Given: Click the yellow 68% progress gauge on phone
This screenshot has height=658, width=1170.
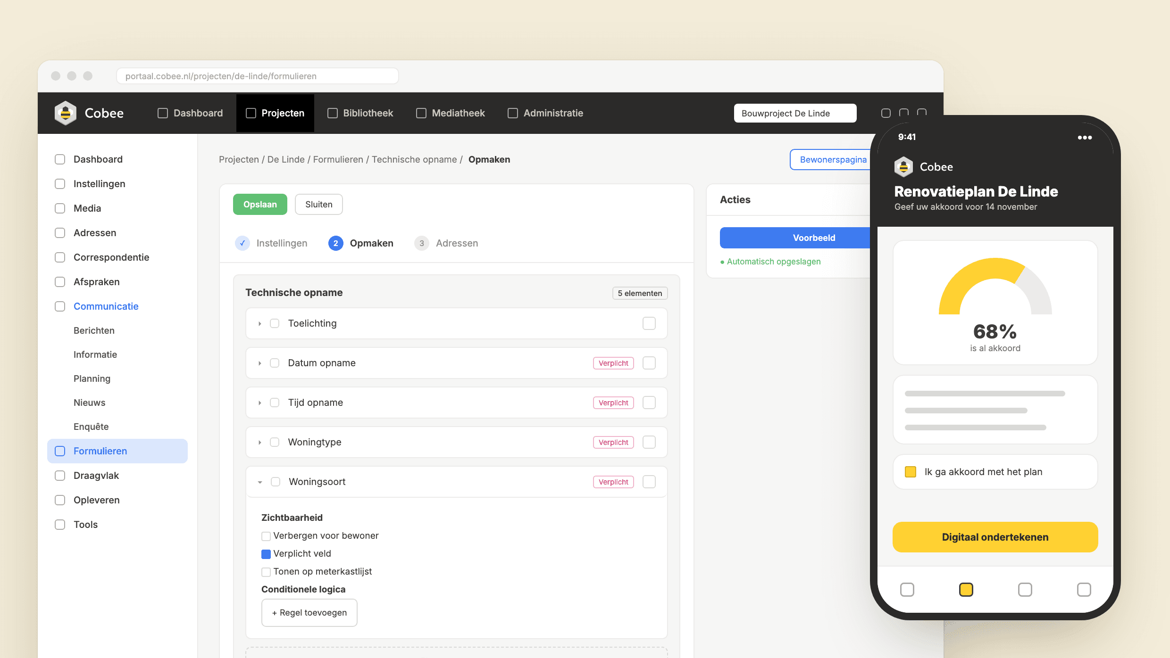Looking at the screenshot, I should click(x=995, y=286).
